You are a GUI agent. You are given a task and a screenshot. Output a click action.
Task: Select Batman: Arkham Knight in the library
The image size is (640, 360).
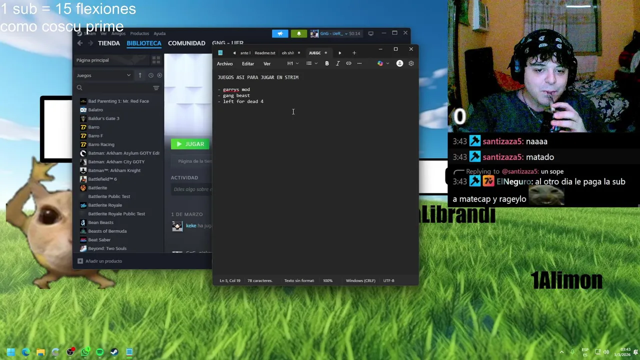[x=114, y=170]
